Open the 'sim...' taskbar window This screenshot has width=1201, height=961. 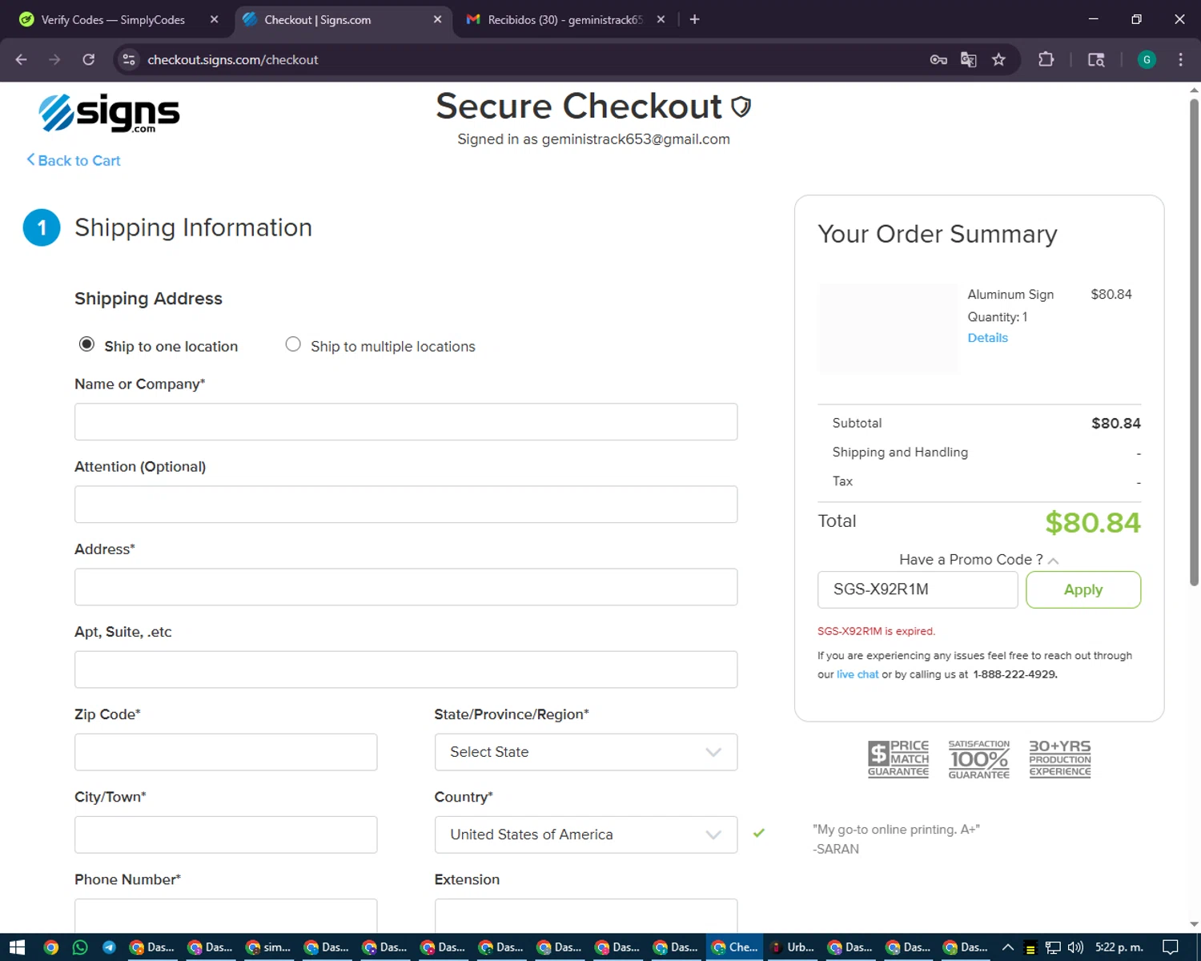[x=269, y=947]
